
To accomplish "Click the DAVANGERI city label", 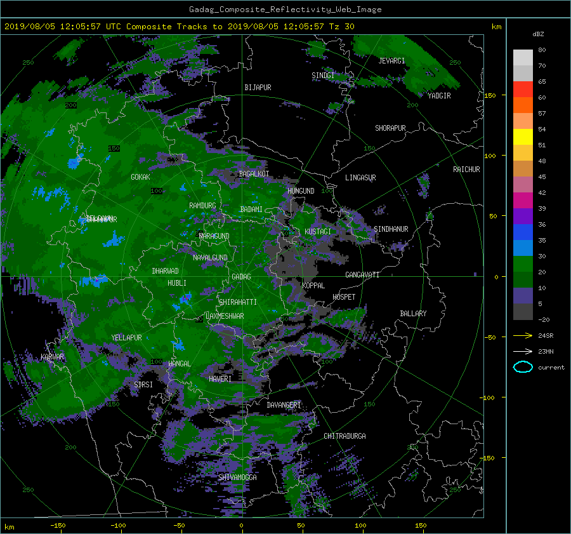I will click(x=284, y=405).
